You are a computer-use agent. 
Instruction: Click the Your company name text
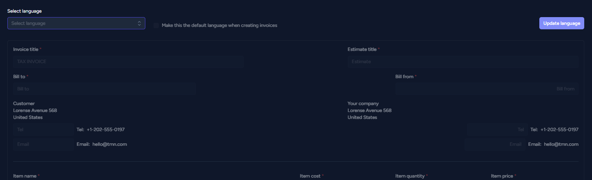tap(363, 103)
